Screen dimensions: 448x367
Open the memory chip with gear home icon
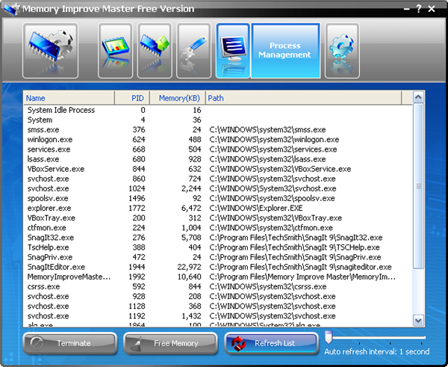[x=50, y=51]
